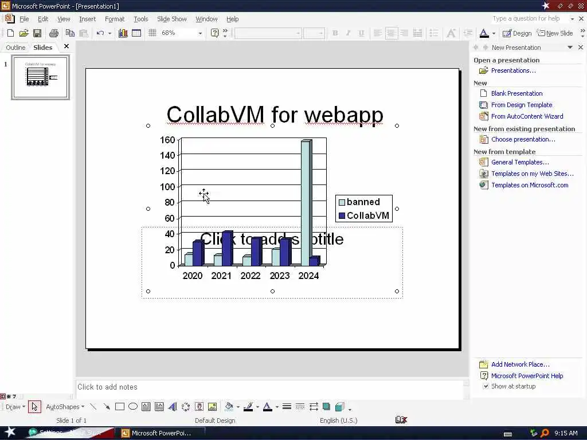Open the Start menu star button
The width and height of the screenshot is (587, 440).
(9, 433)
